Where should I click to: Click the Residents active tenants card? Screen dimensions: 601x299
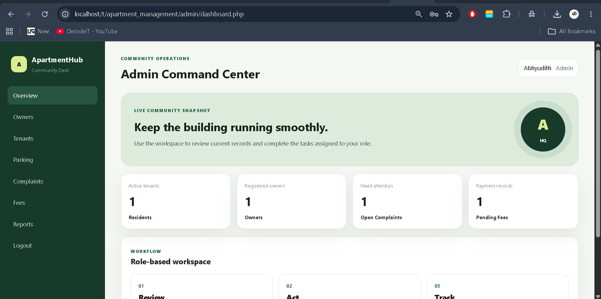point(176,201)
